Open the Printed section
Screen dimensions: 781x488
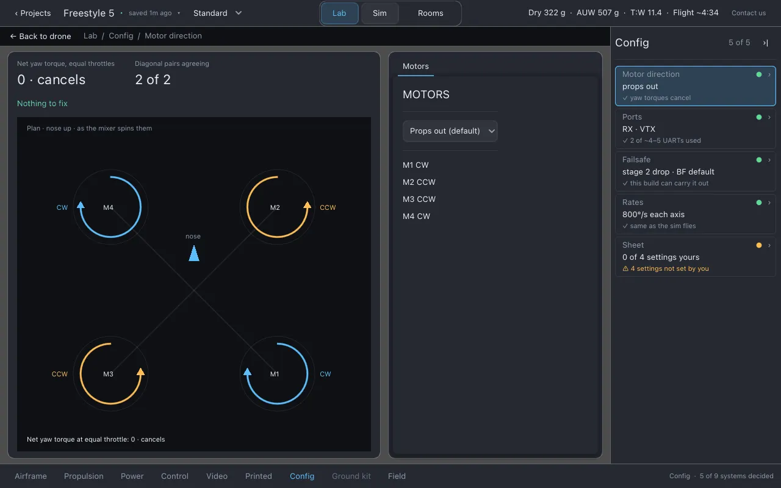tap(259, 476)
